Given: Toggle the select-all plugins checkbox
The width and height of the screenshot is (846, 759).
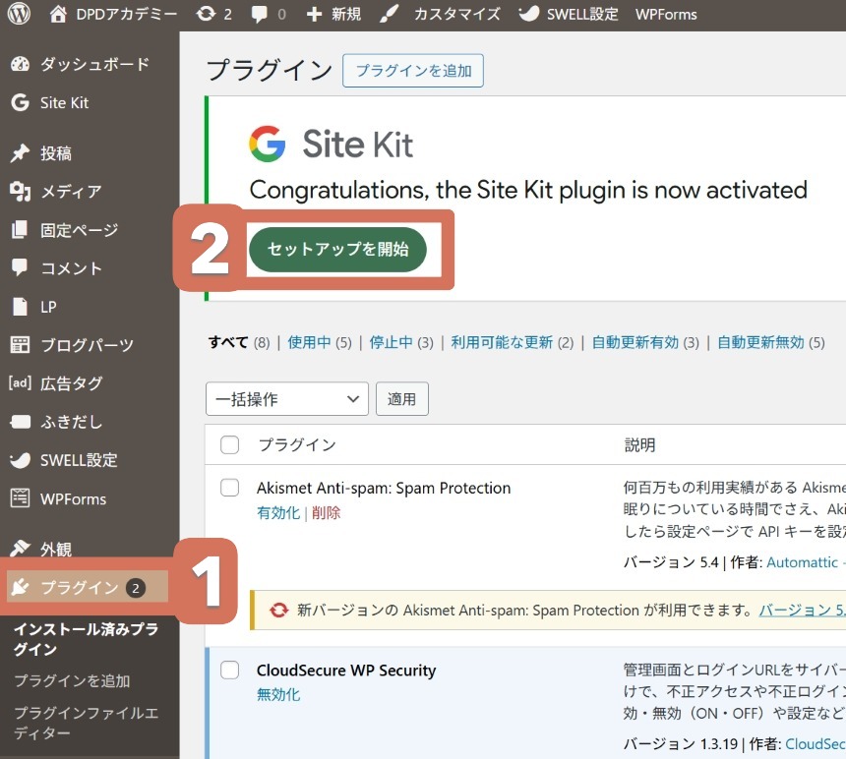Looking at the screenshot, I should click(x=230, y=445).
